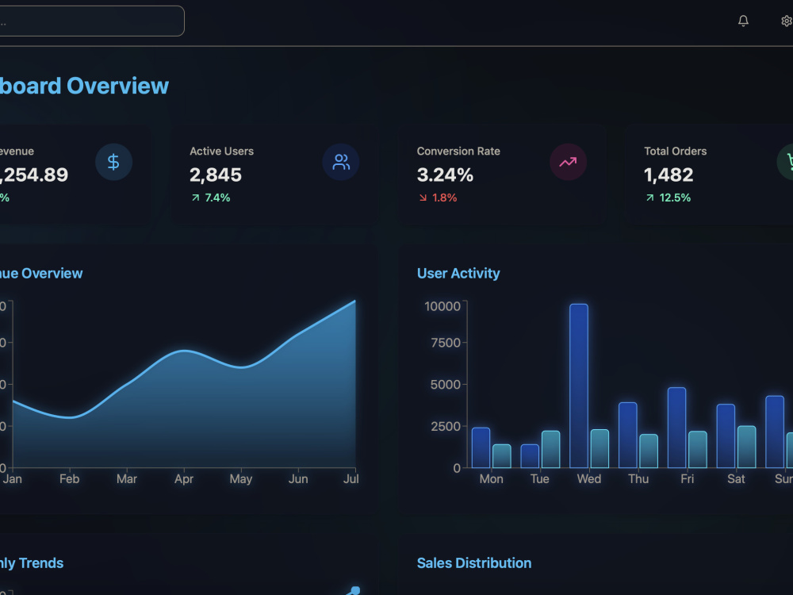Select the dollar sign revenue icon
This screenshot has width=793, height=595.
[x=113, y=162]
